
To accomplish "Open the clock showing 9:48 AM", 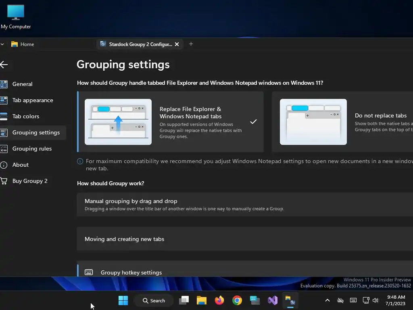I will [x=395, y=300].
